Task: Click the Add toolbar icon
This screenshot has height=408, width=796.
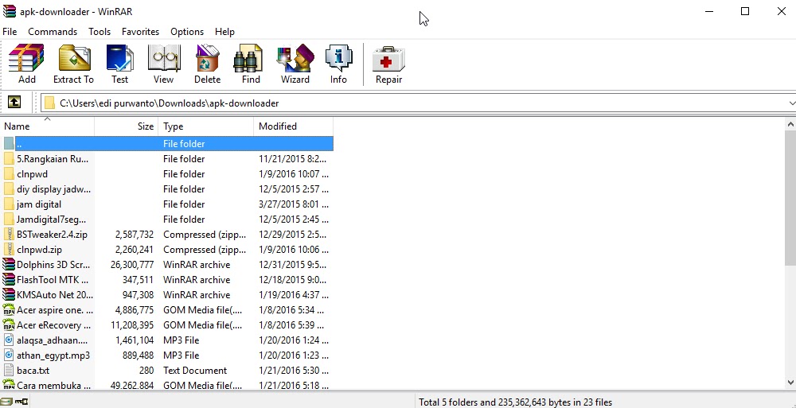Action: (26, 64)
